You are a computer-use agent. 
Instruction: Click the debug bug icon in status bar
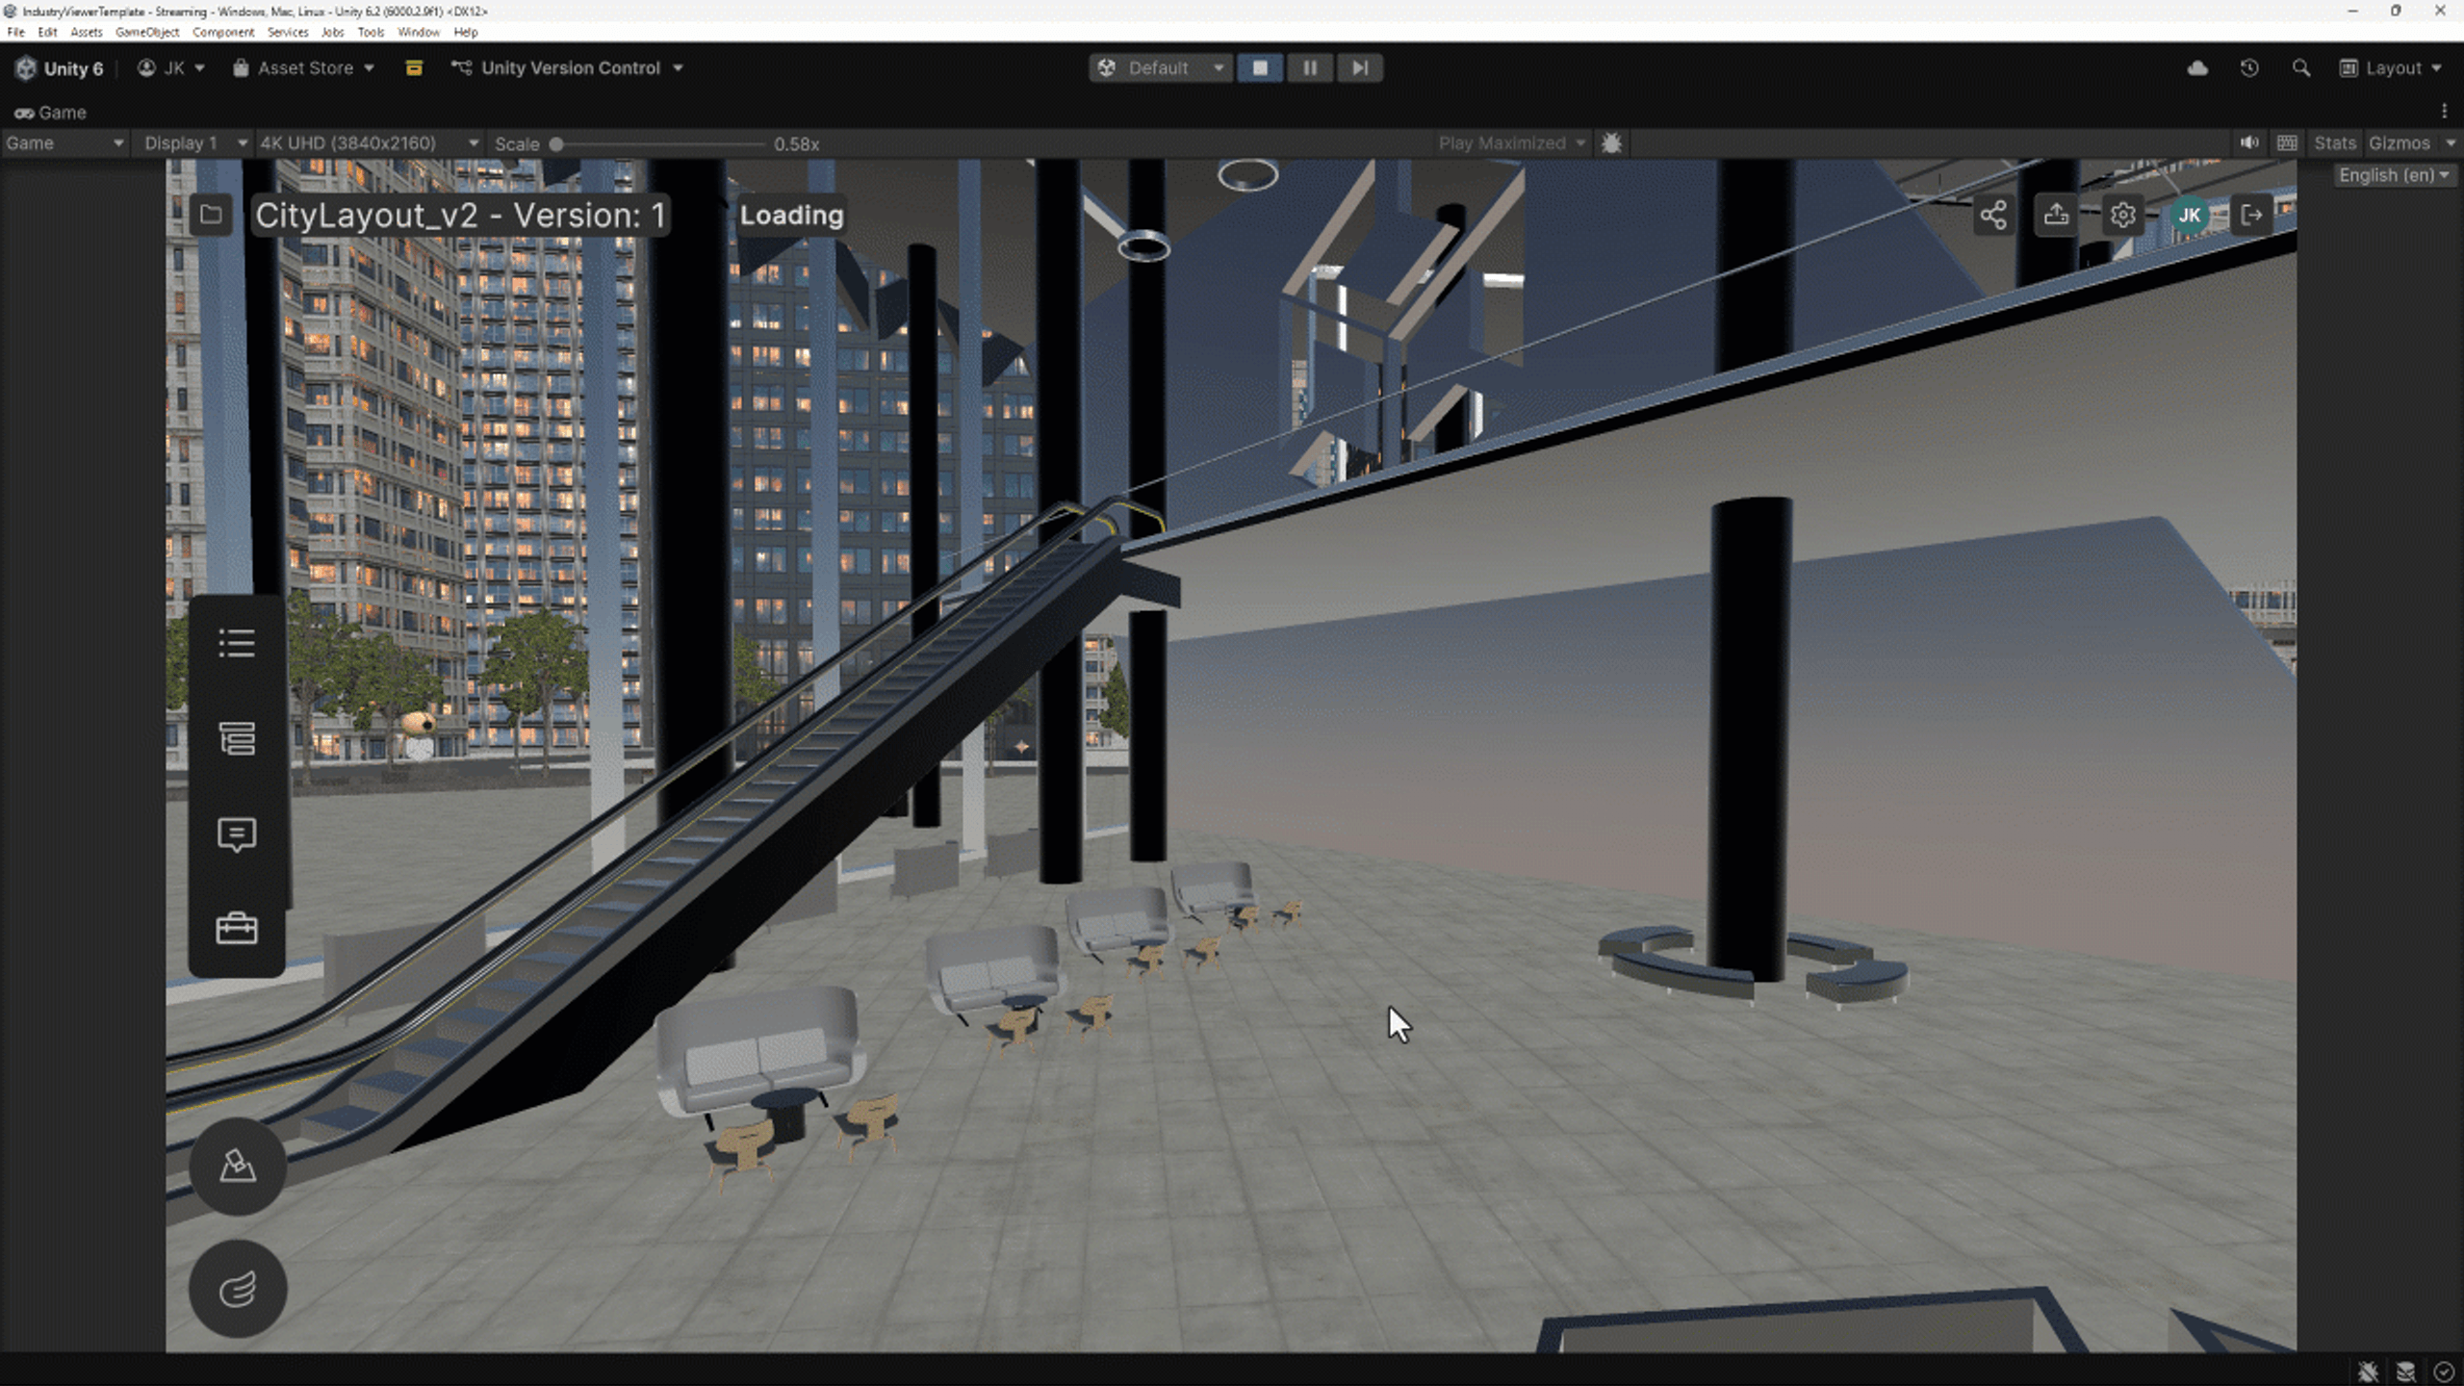[2369, 1371]
